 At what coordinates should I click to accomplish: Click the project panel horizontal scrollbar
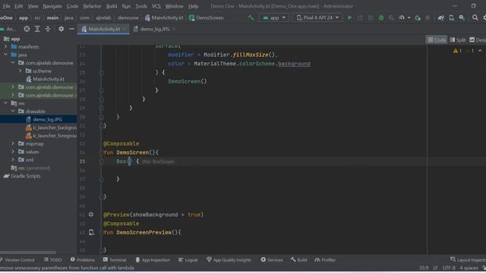28,253
